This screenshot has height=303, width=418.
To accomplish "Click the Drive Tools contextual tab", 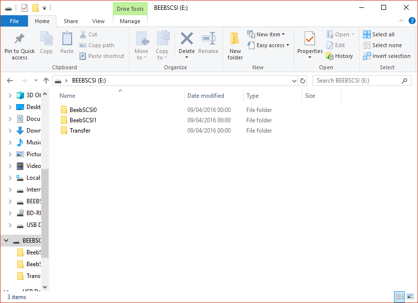I will 130,9.
